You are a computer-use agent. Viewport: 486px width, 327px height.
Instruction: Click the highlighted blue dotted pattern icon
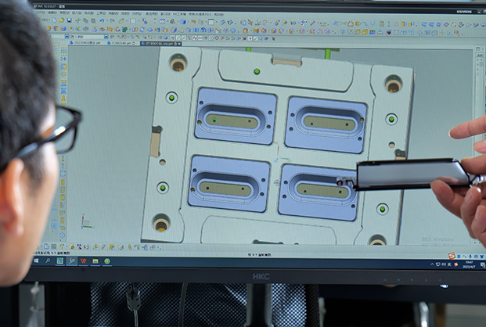point(304,23)
